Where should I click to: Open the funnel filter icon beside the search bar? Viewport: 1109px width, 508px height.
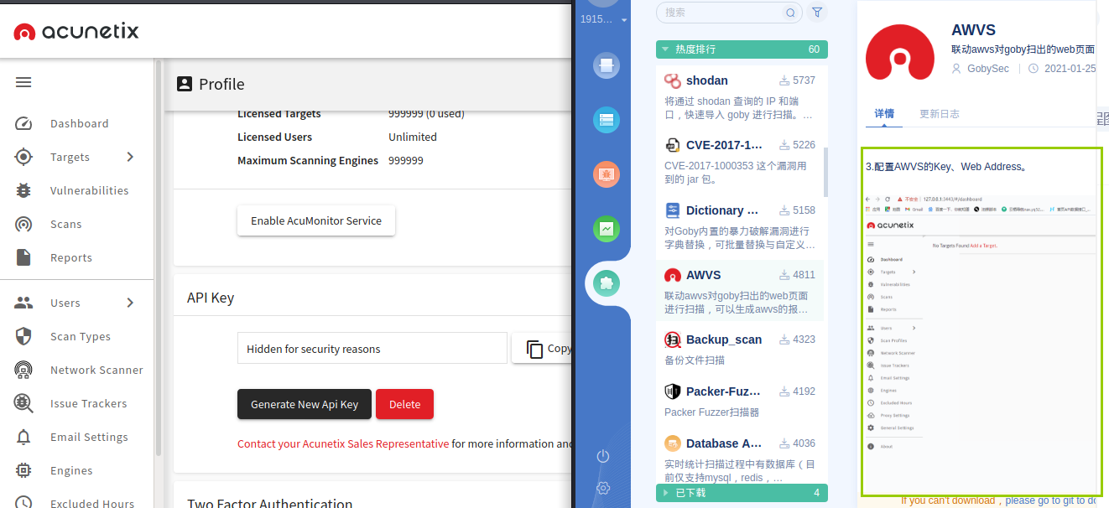pyautogui.click(x=816, y=13)
